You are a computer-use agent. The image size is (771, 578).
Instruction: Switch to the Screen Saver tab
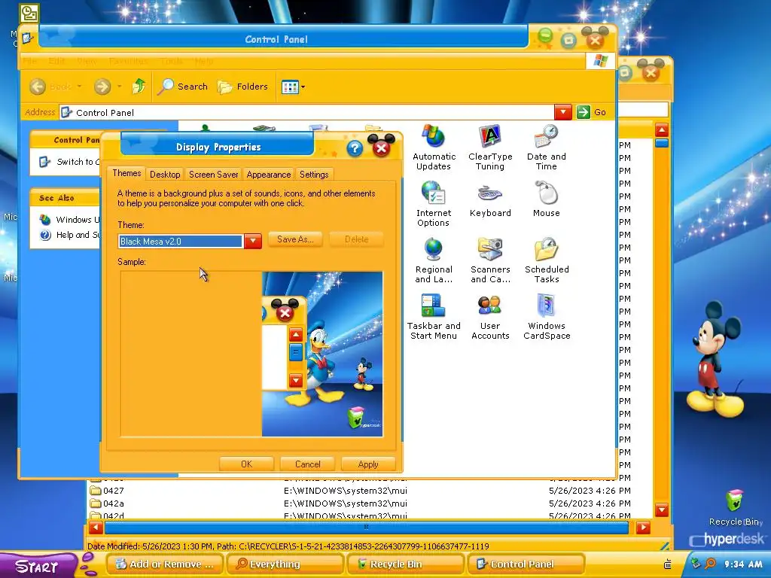point(213,175)
